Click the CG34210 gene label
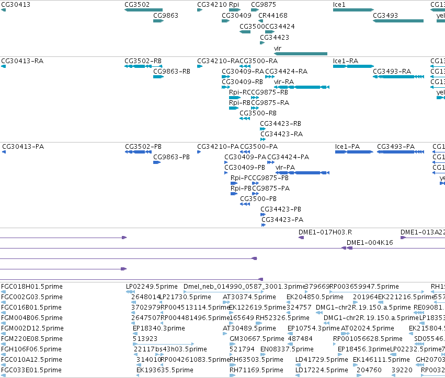The width and height of the screenshot is (445, 378). click(x=212, y=5)
